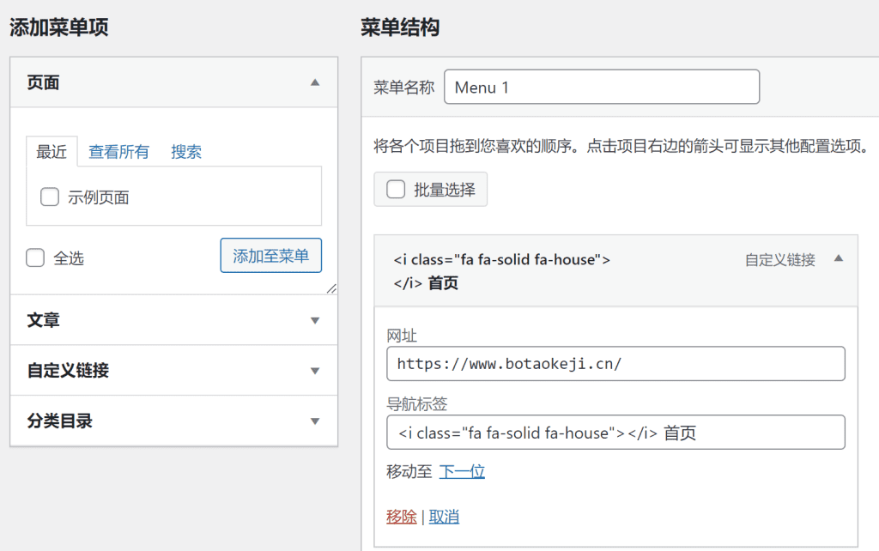Click the 下一位 move link
This screenshot has width=879, height=551.
(x=462, y=471)
